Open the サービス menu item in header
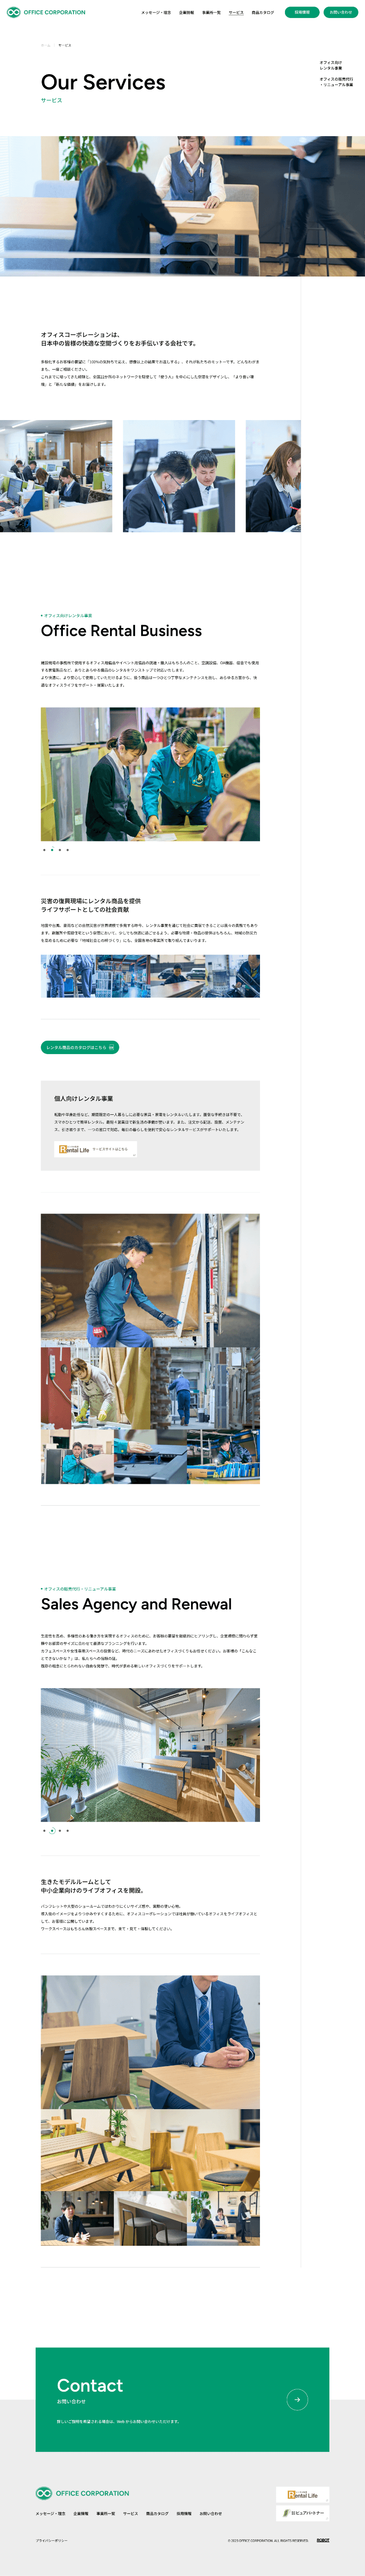This screenshot has width=365, height=2576. (x=236, y=13)
